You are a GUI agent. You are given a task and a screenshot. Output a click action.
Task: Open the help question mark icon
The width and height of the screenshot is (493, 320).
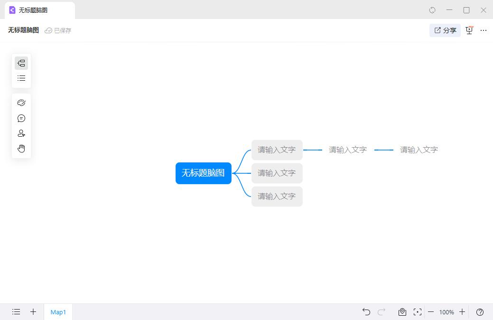480,312
